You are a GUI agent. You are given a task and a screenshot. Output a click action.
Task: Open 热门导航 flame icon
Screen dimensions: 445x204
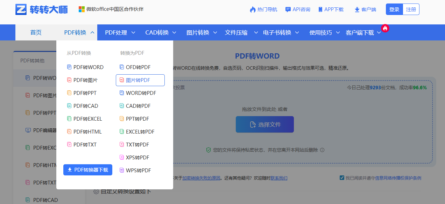(x=253, y=9)
